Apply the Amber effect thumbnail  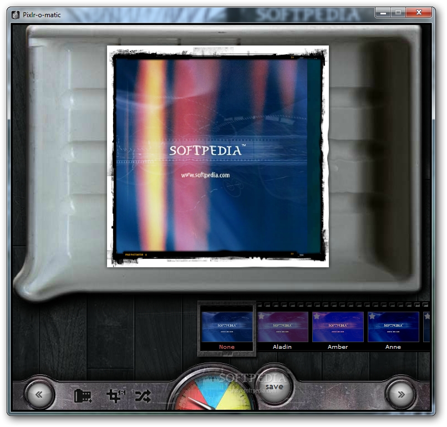338,327
